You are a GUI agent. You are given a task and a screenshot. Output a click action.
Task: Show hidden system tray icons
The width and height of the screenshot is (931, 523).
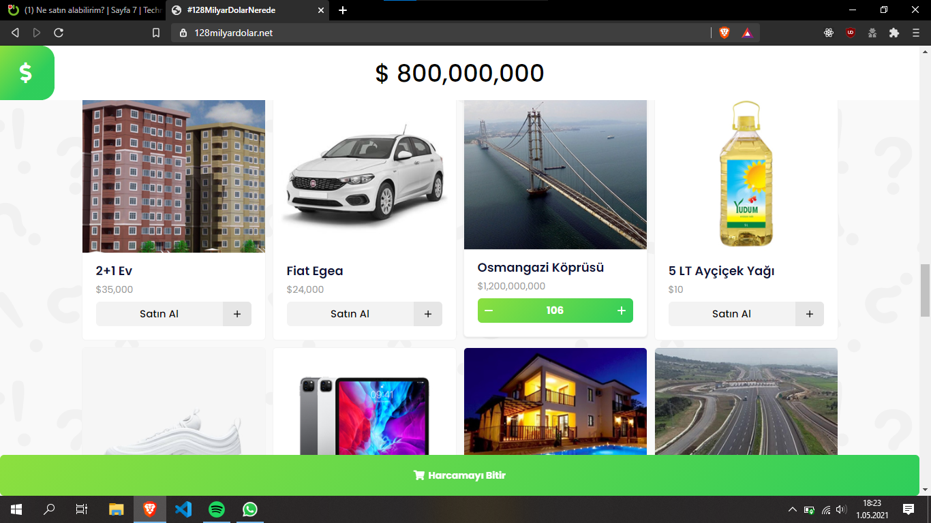point(792,509)
